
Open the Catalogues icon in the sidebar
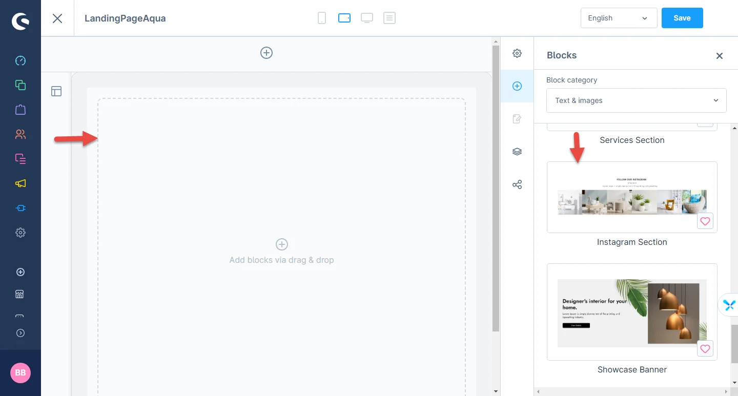[x=20, y=85]
